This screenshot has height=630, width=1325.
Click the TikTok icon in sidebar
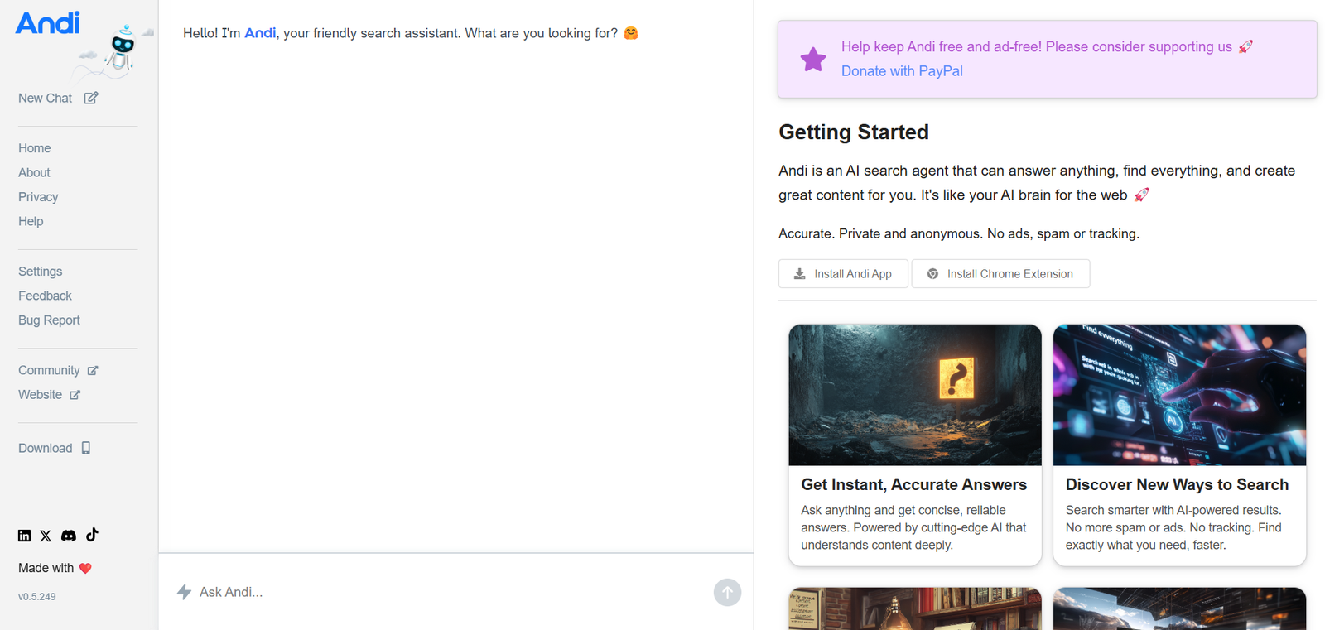(92, 535)
